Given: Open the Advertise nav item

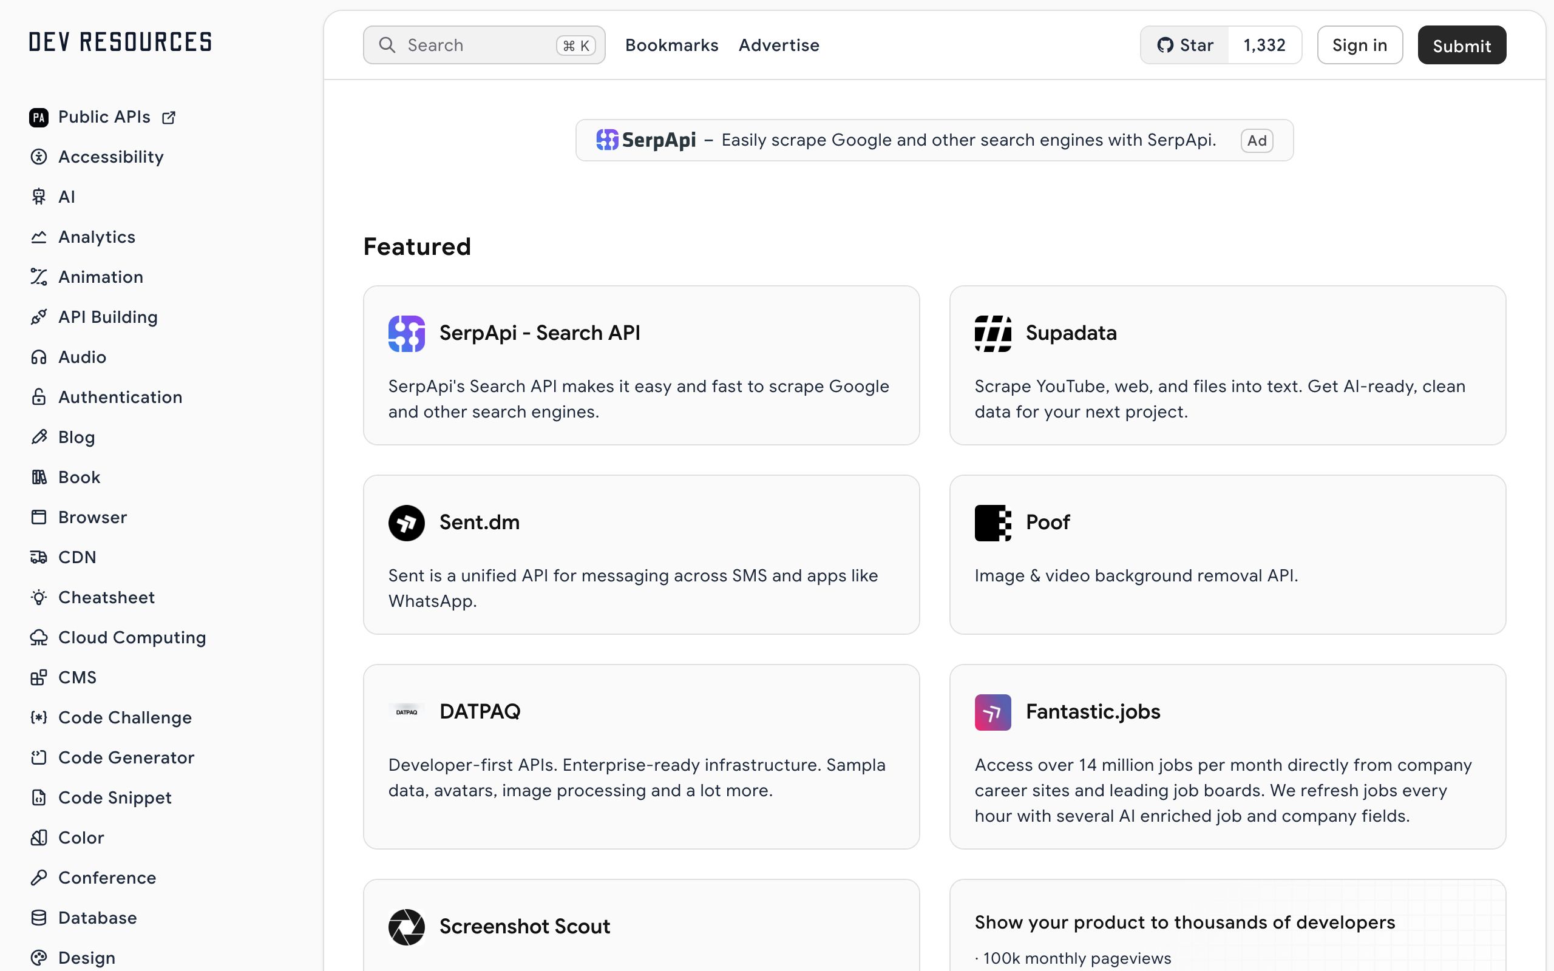Looking at the screenshot, I should 779,45.
